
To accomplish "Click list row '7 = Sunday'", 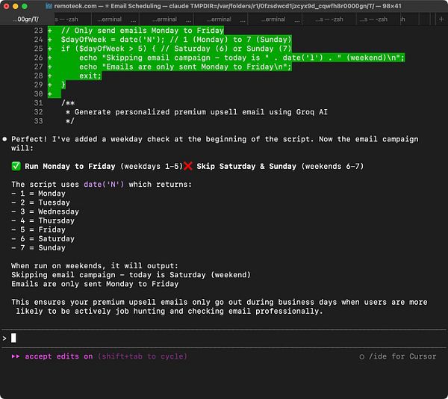I will (x=39, y=248).
